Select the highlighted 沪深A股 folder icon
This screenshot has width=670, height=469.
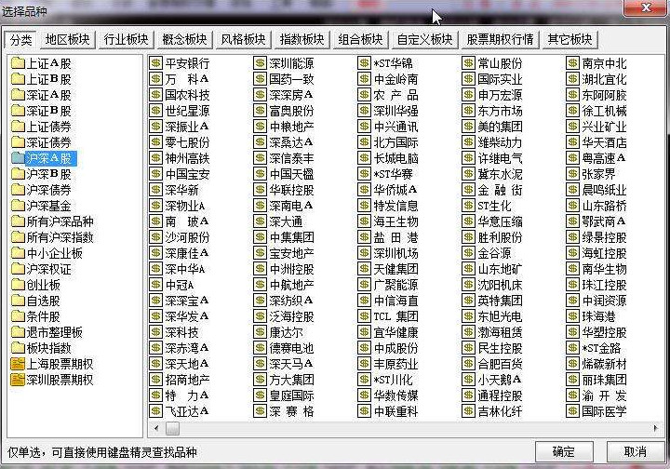click(18, 158)
